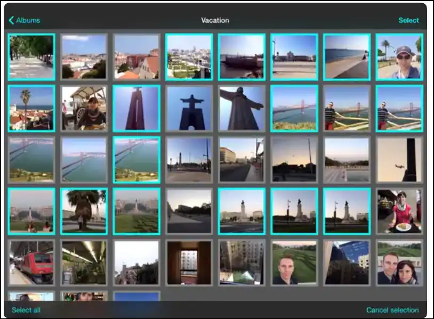Viewport: 434px width, 319px height.
Task: Select the station interior with lights photo
Action: 84,263
